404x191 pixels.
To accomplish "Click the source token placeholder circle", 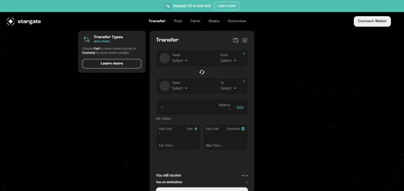I will (165, 58).
